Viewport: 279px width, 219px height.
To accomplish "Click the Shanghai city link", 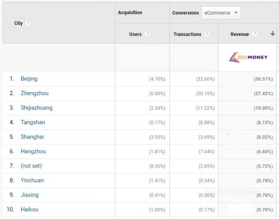I will (32, 137).
